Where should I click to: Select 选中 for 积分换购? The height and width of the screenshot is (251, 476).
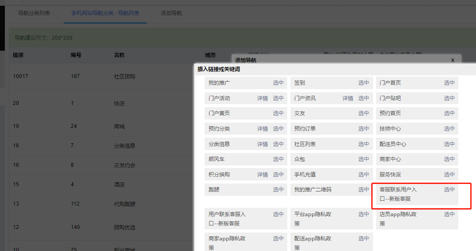tap(278, 174)
